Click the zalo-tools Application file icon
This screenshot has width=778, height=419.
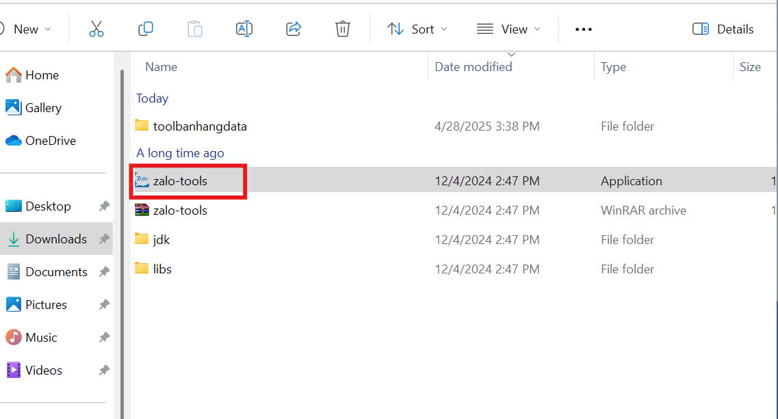[142, 180]
